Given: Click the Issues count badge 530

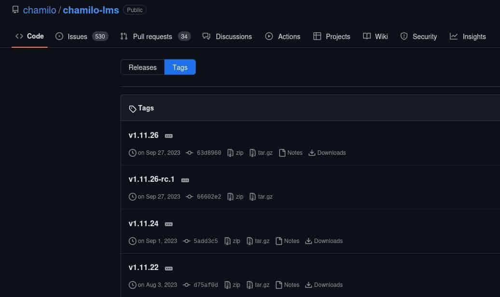Looking at the screenshot, I should 100,36.
